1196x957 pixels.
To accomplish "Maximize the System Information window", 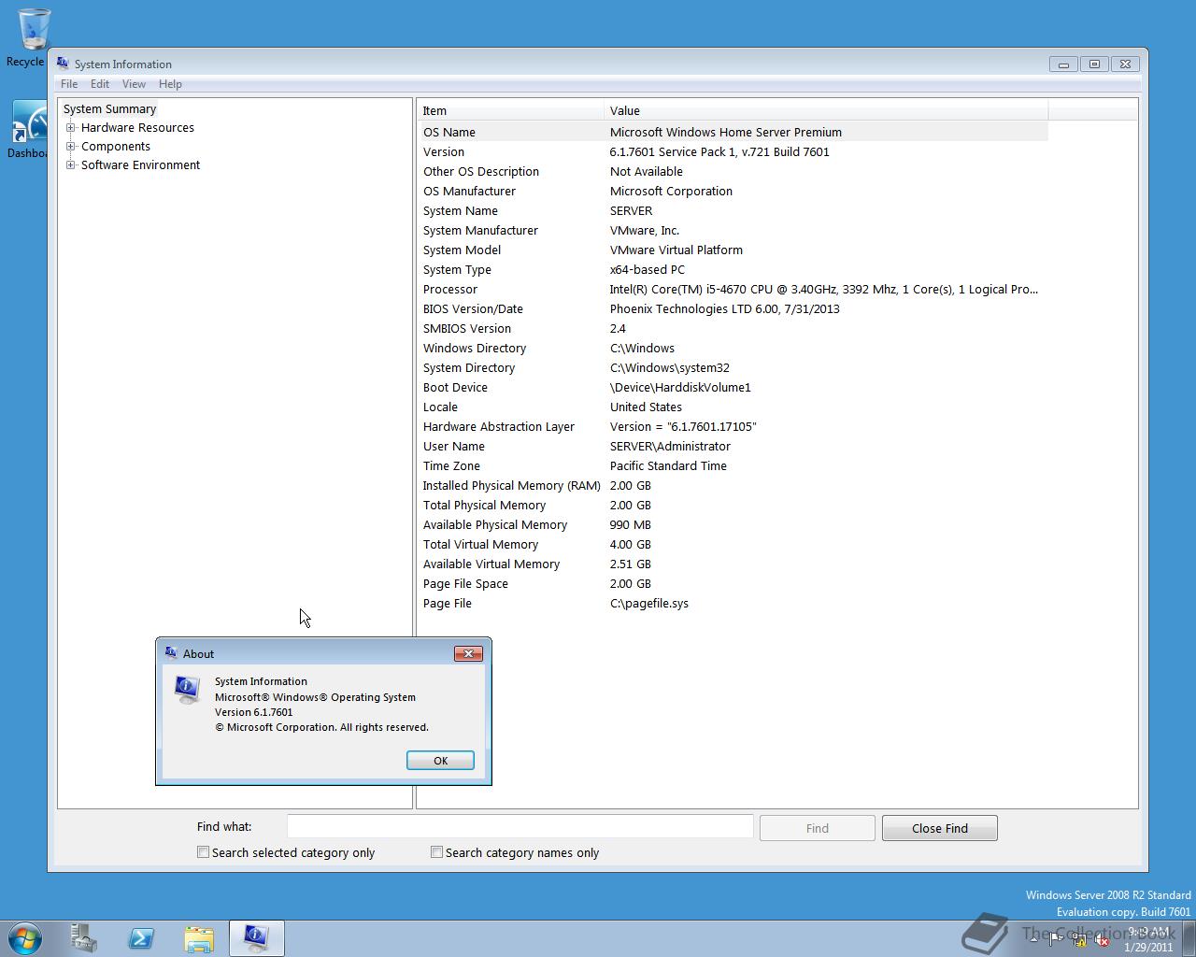I will [1094, 64].
